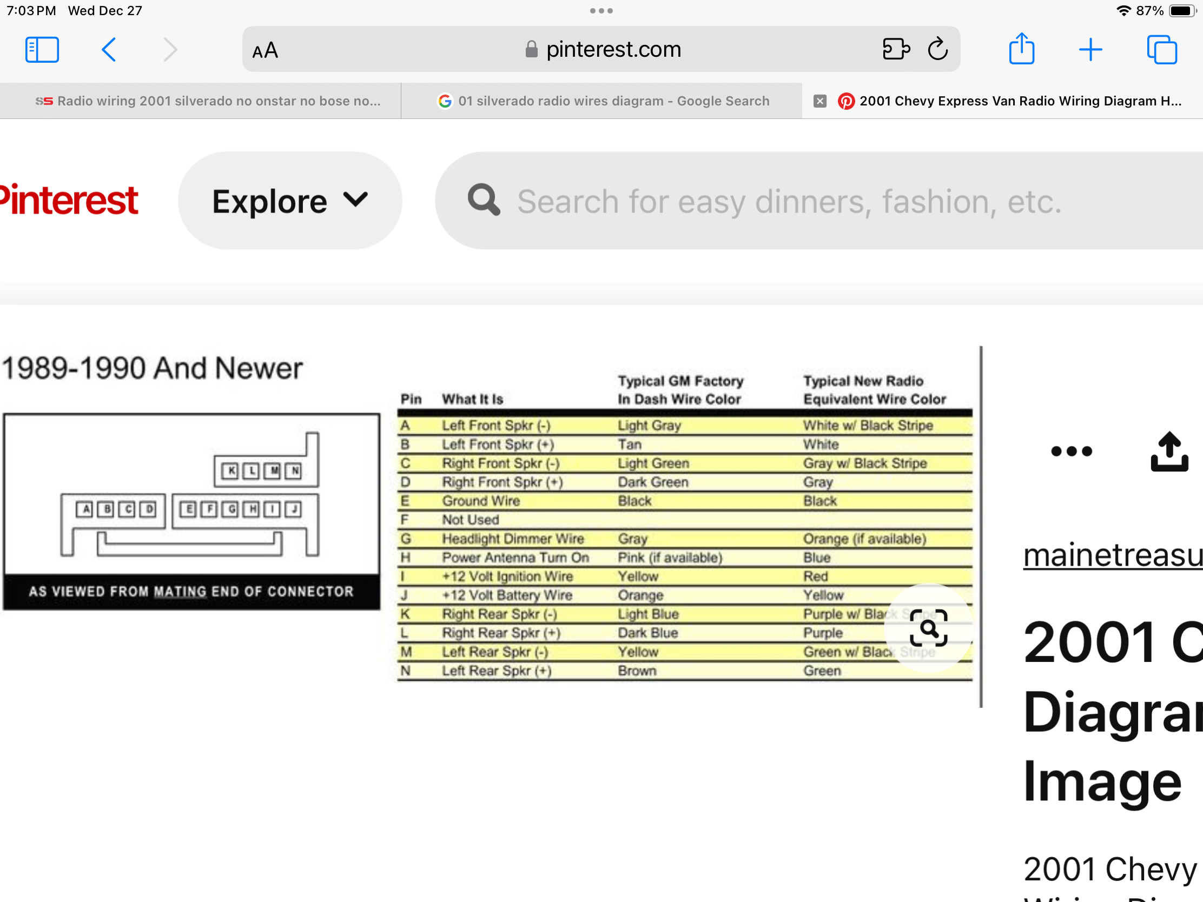Open the extensions puzzle icon in address bar
This screenshot has width=1203, height=902.
pos(896,49)
